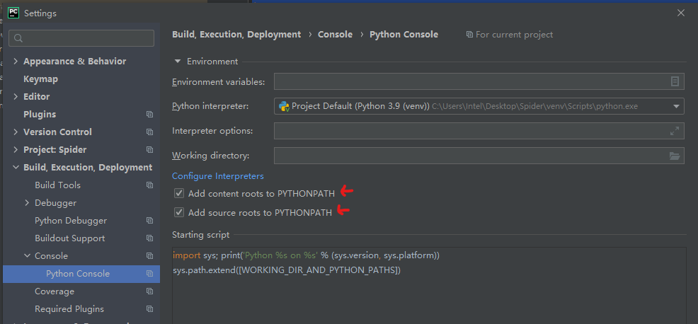Click project-level icon beside Python Console row
The height and width of the screenshot is (324, 698).
pos(149,274)
